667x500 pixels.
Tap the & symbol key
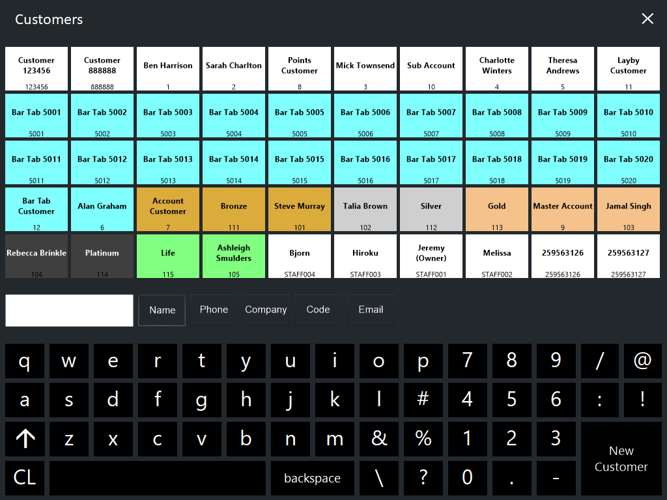tap(378, 439)
